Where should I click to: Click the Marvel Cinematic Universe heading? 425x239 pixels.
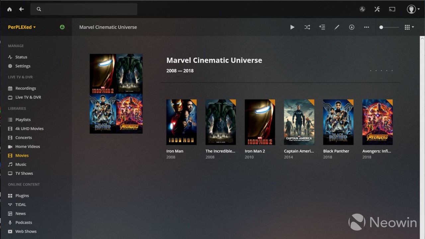coord(214,60)
